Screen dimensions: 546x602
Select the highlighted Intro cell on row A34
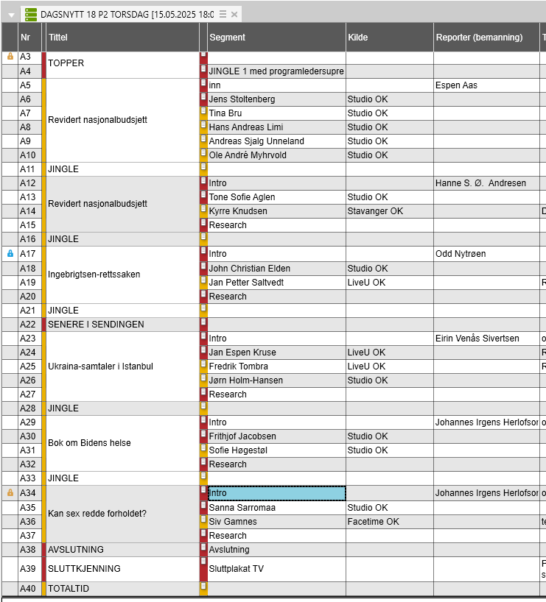pyautogui.click(x=276, y=493)
